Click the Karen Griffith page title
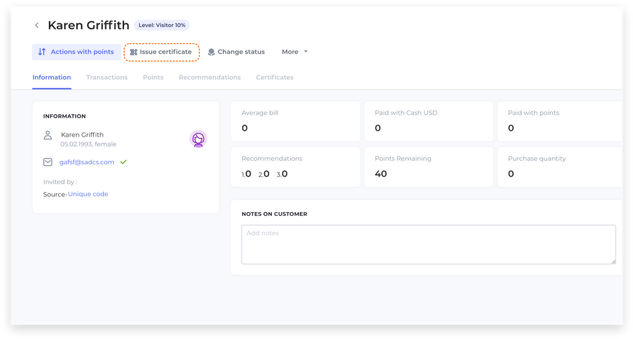This screenshot has width=633, height=339. pyautogui.click(x=88, y=25)
